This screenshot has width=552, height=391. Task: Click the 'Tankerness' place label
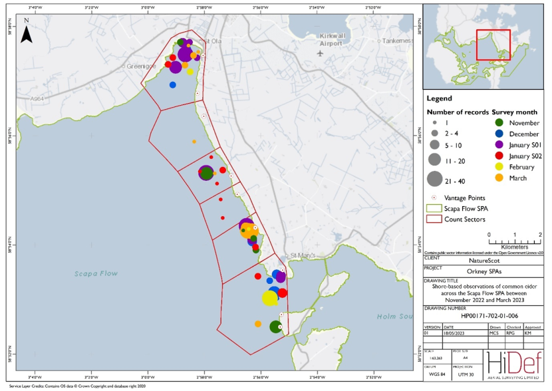coord(397,41)
